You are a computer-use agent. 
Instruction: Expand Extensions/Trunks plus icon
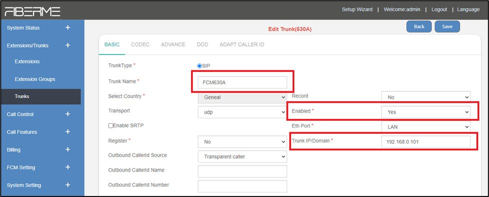[67, 45]
